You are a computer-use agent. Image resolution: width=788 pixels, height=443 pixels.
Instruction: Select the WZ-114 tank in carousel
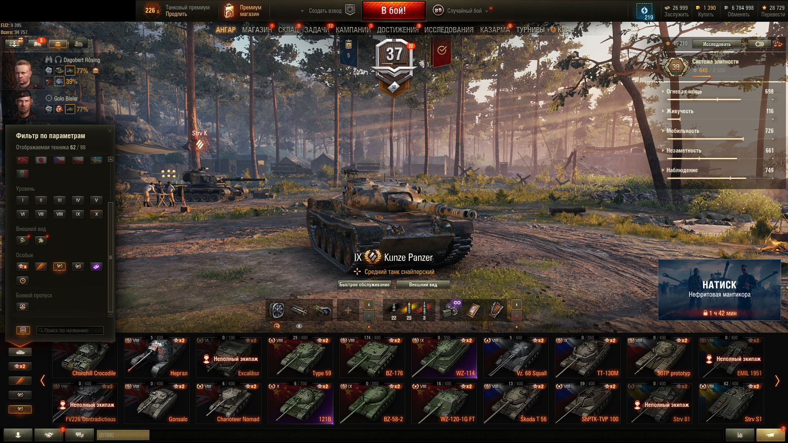pyautogui.click(x=444, y=357)
